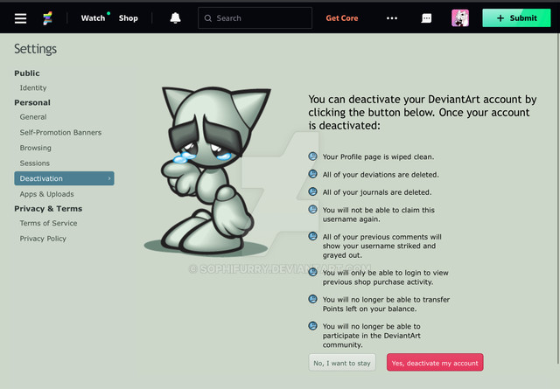Viewport: 560px width, 389px height.
Task: Open the chat messages icon
Action: click(426, 18)
